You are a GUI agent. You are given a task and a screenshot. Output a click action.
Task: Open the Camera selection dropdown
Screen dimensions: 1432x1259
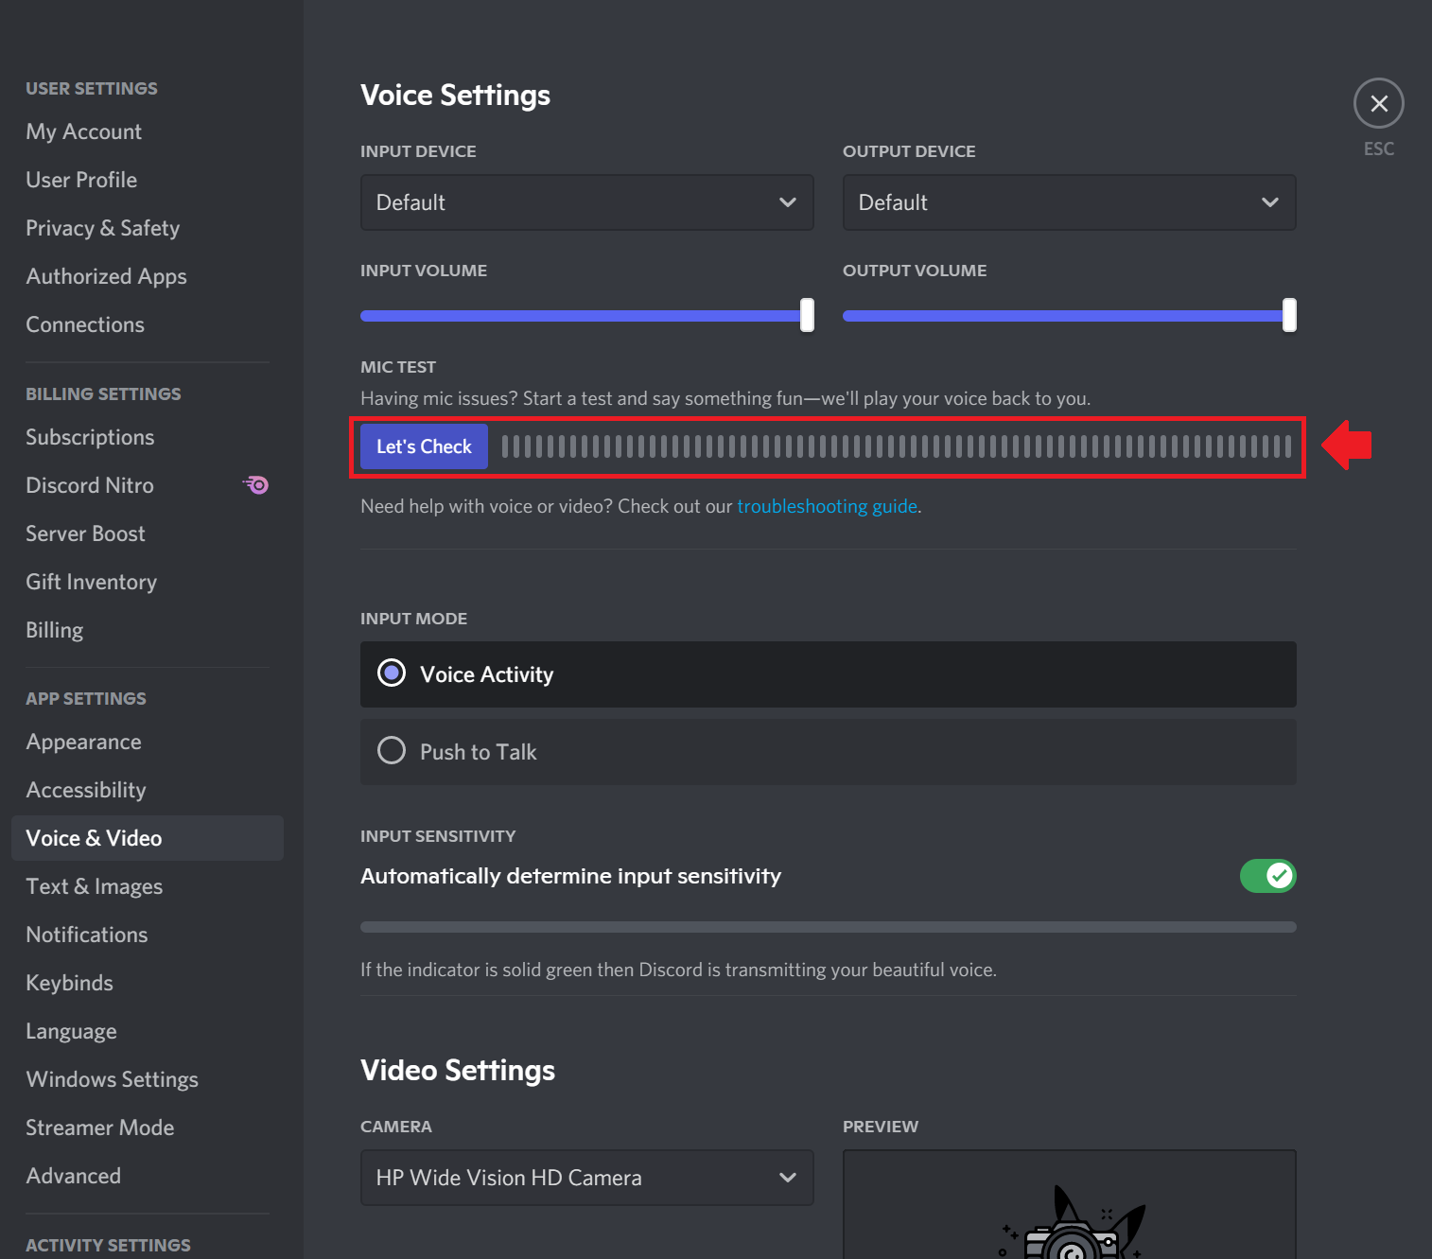coord(586,1178)
